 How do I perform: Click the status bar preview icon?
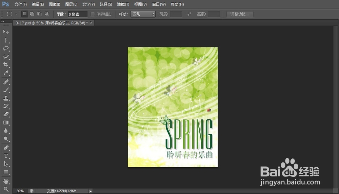coord(32,191)
